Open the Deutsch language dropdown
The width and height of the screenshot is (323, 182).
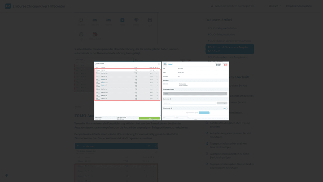[x=274, y=6]
